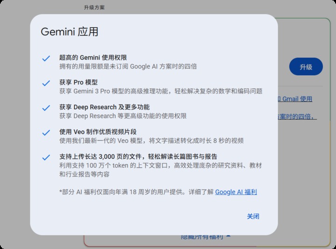Click the text about 时长 8 秒的视频

coord(151,141)
